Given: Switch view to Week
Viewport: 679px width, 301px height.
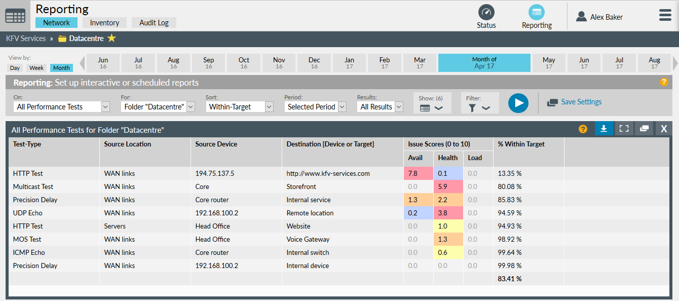Looking at the screenshot, I should pyautogui.click(x=36, y=68).
